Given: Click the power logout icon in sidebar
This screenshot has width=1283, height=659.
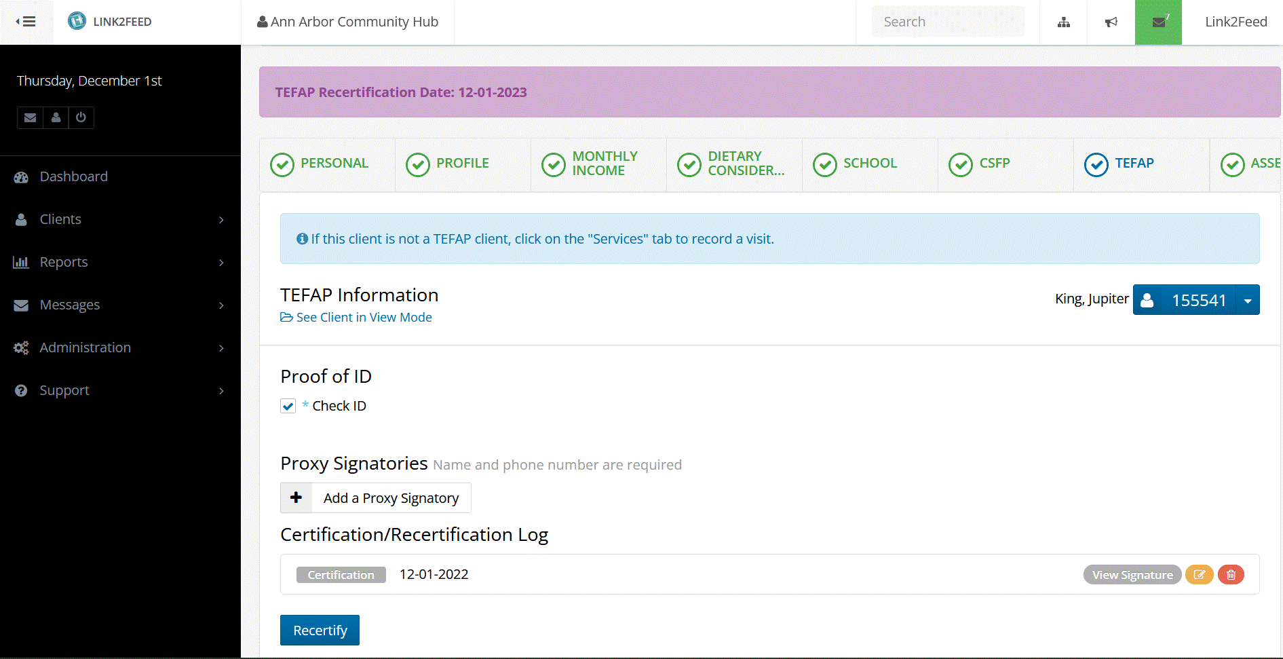Looking at the screenshot, I should coord(81,117).
